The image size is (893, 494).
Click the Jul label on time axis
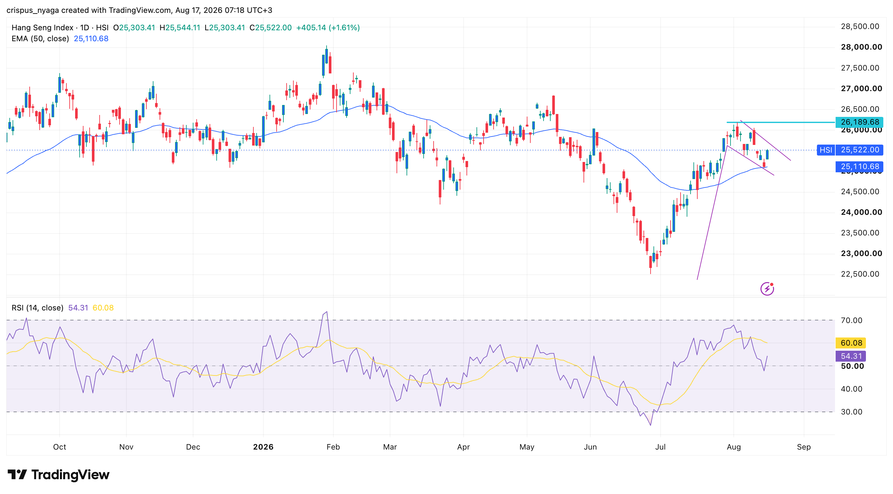click(660, 447)
